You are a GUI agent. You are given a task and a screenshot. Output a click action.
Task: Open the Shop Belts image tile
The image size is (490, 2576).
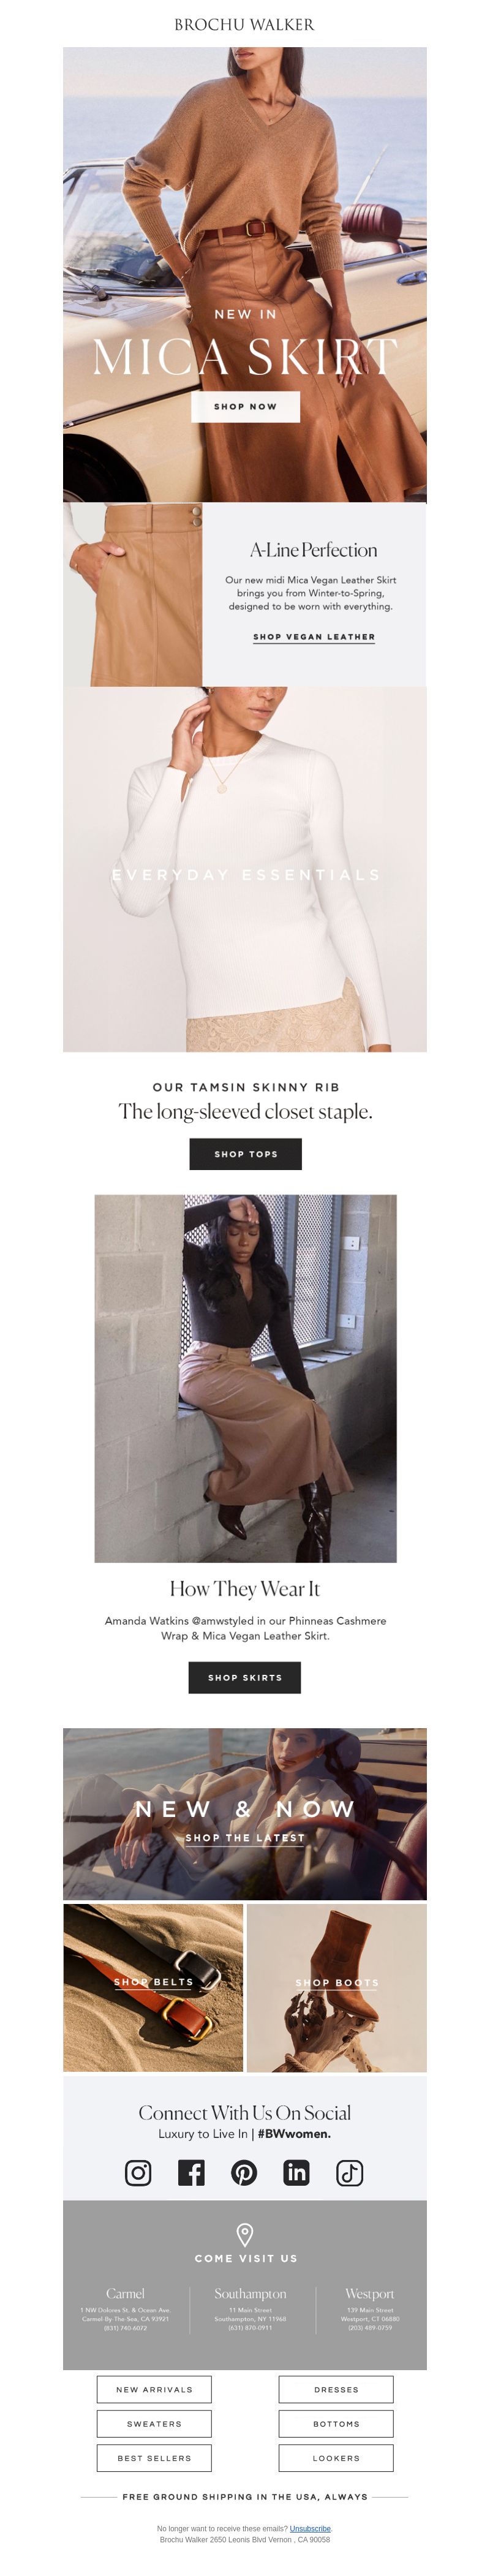click(153, 1987)
